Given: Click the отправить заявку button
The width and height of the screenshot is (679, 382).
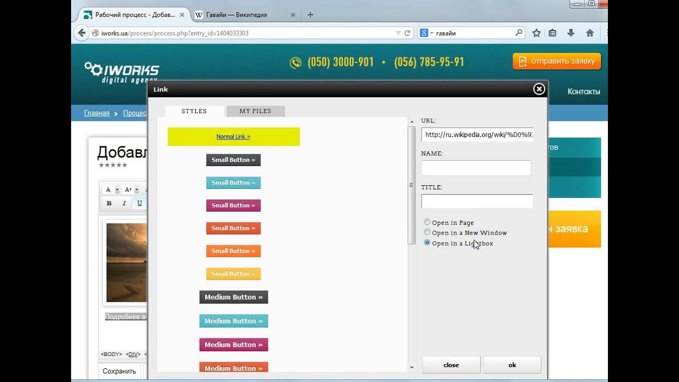Looking at the screenshot, I should [x=556, y=61].
